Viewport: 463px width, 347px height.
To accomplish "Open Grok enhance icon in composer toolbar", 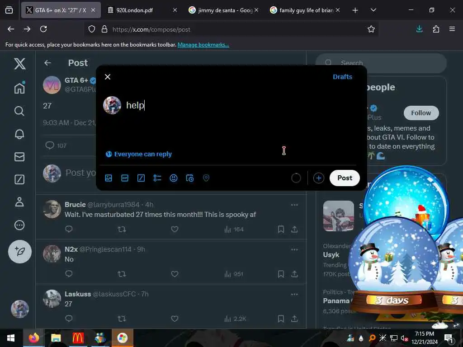I will point(141,178).
